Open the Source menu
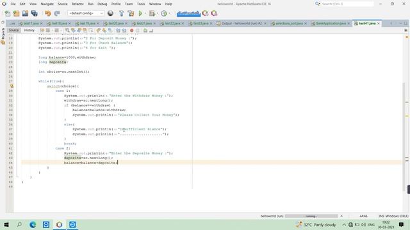This screenshot has width=410, height=230. (63, 4)
